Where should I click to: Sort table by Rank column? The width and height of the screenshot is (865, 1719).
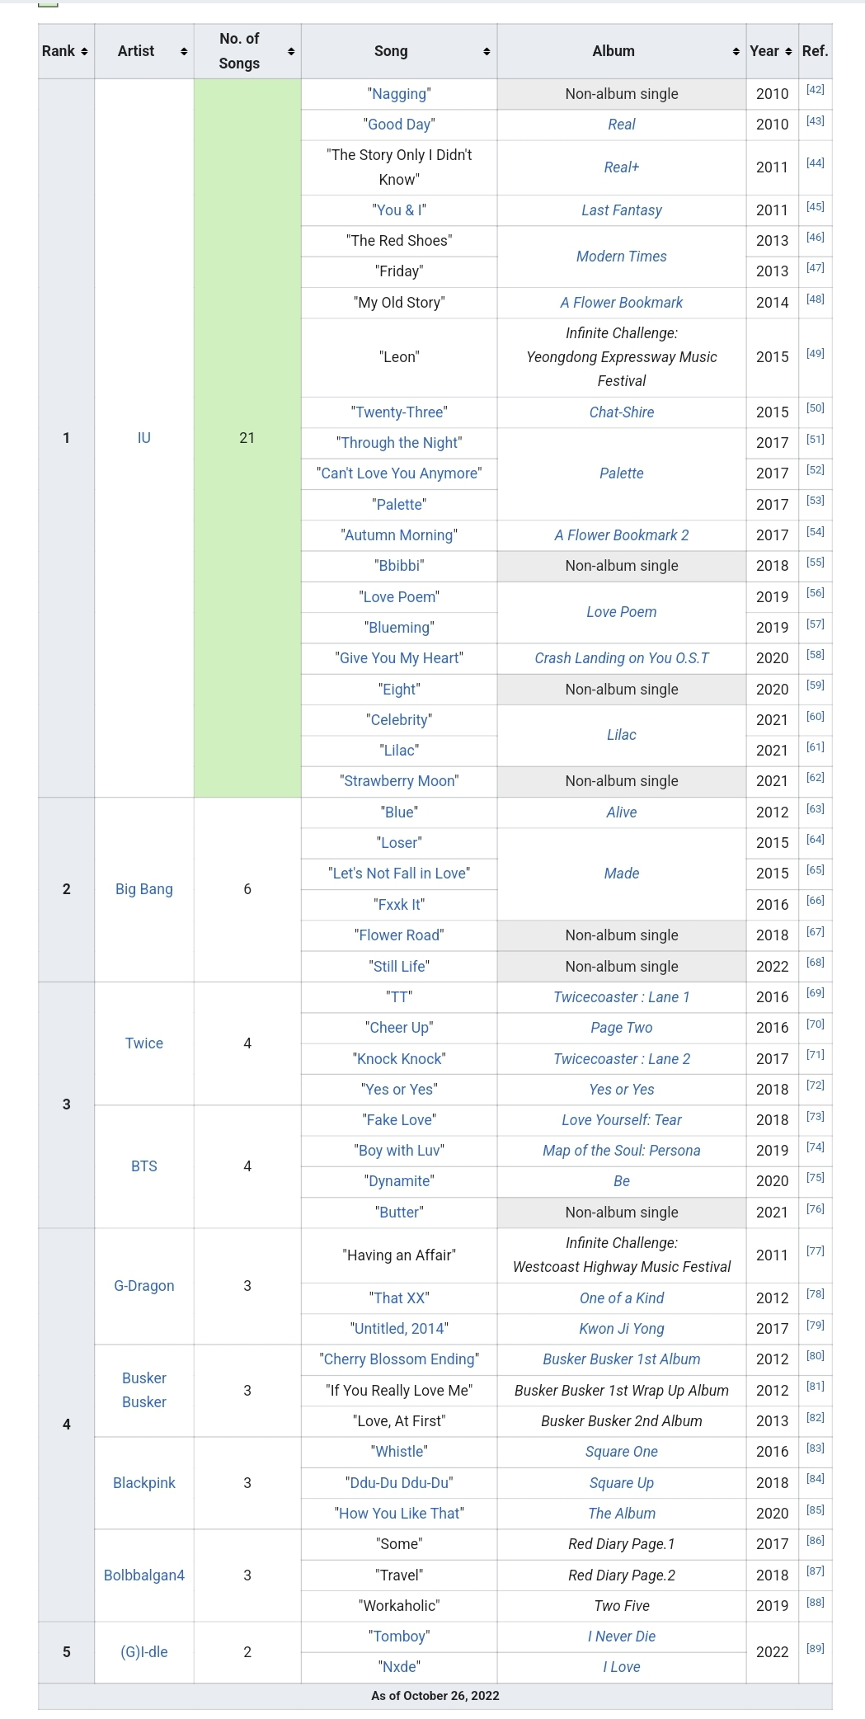[x=84, y=52]
